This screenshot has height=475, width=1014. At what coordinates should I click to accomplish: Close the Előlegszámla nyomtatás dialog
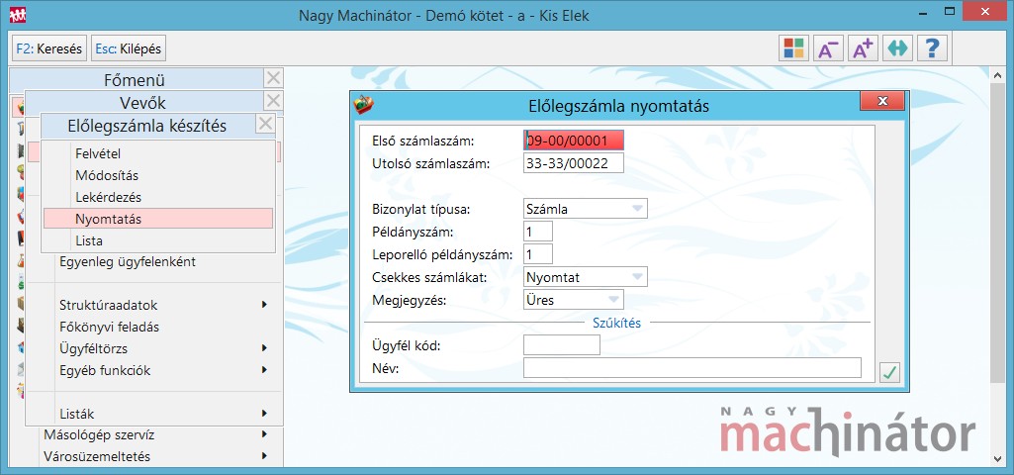(x=882, y=101)
